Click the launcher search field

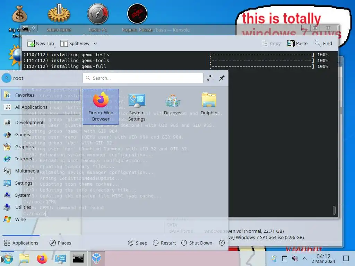click(x=143, y=78)
